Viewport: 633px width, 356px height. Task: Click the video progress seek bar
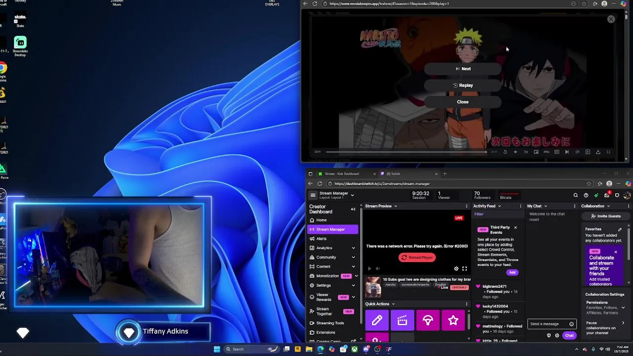click(406, 152)
